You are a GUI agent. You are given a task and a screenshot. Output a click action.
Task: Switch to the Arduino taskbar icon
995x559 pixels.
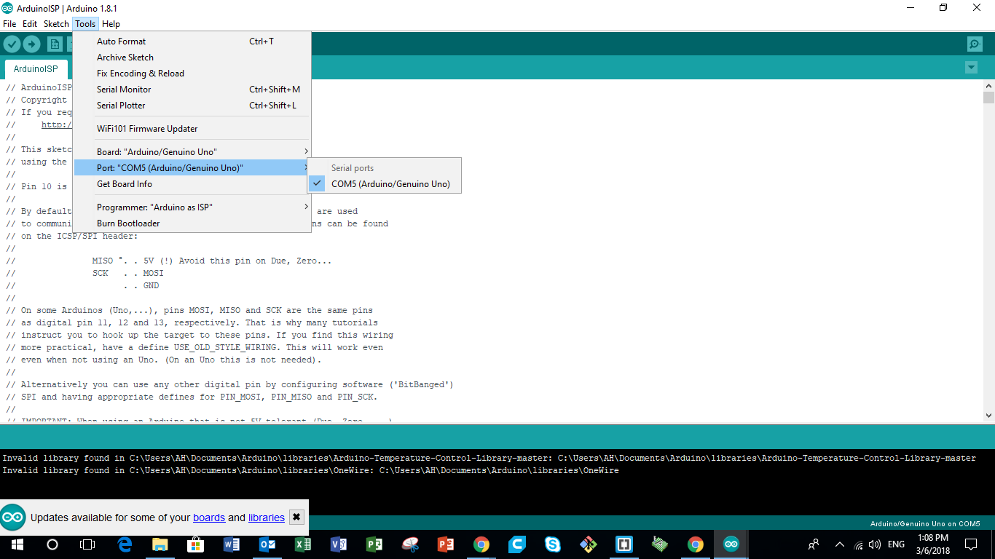[x=731, y=544]
